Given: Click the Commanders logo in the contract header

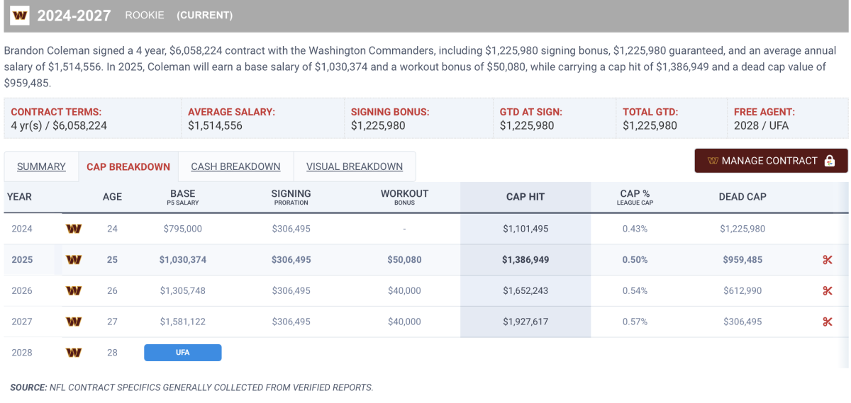Looking at the screenshot, I should tap(20, 15).
